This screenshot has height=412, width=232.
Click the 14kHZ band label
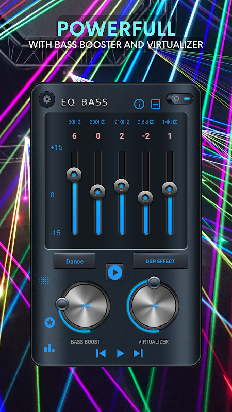pos(170,122)
